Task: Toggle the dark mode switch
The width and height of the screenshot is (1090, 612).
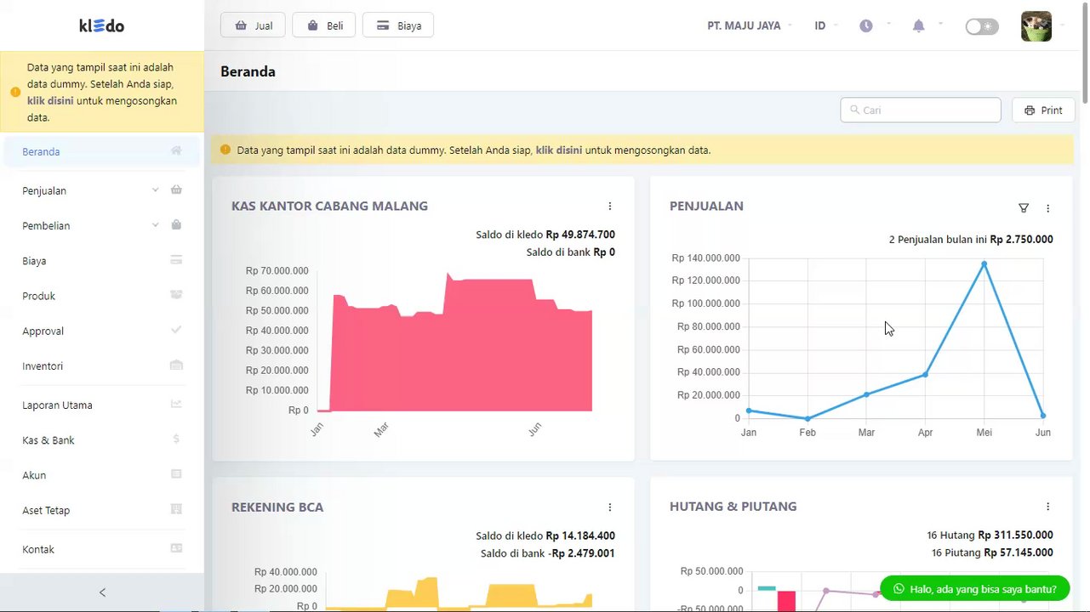Action: (981, 26)
